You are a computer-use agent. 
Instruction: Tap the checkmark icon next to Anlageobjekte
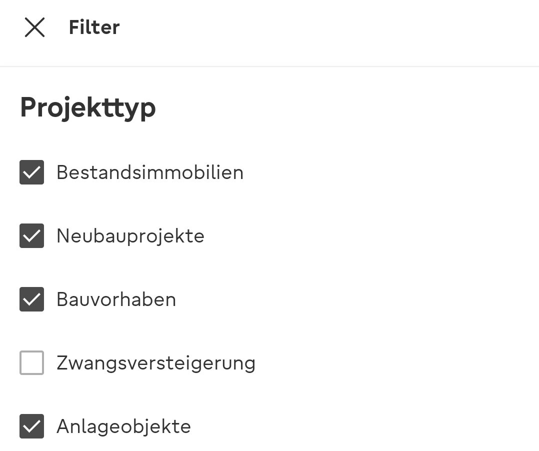coord(31,426)
